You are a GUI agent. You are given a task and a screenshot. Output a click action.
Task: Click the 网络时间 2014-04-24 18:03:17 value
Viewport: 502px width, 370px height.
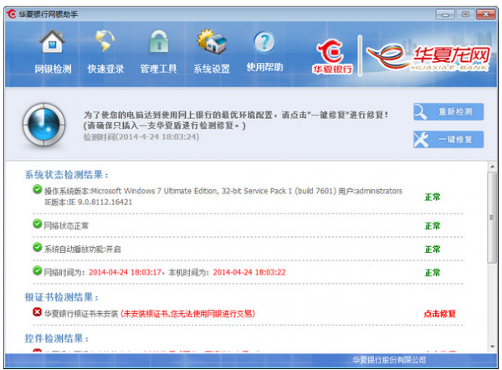coord(125,272)
